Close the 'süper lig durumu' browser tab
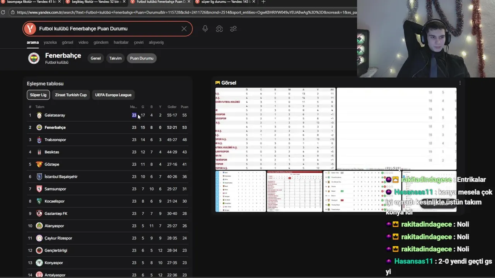This screenshot has width=495, height=278. (x=253, y=2)
